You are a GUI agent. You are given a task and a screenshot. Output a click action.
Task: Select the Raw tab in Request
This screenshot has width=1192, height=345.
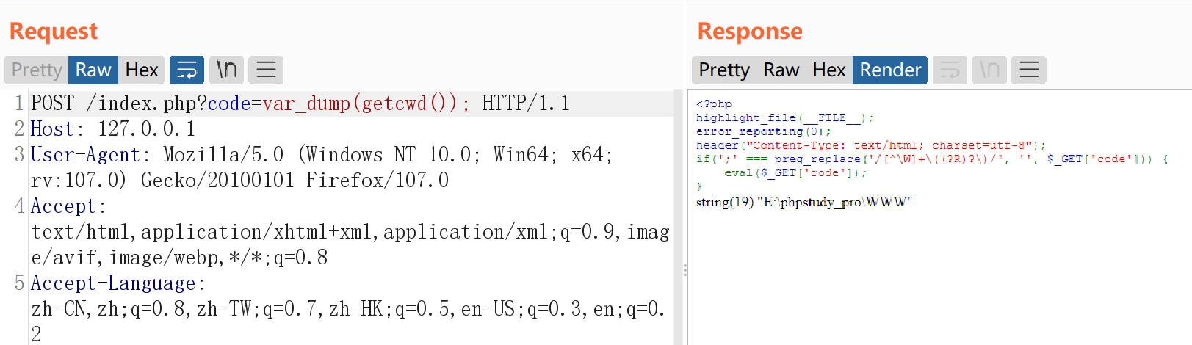(93, 70)
